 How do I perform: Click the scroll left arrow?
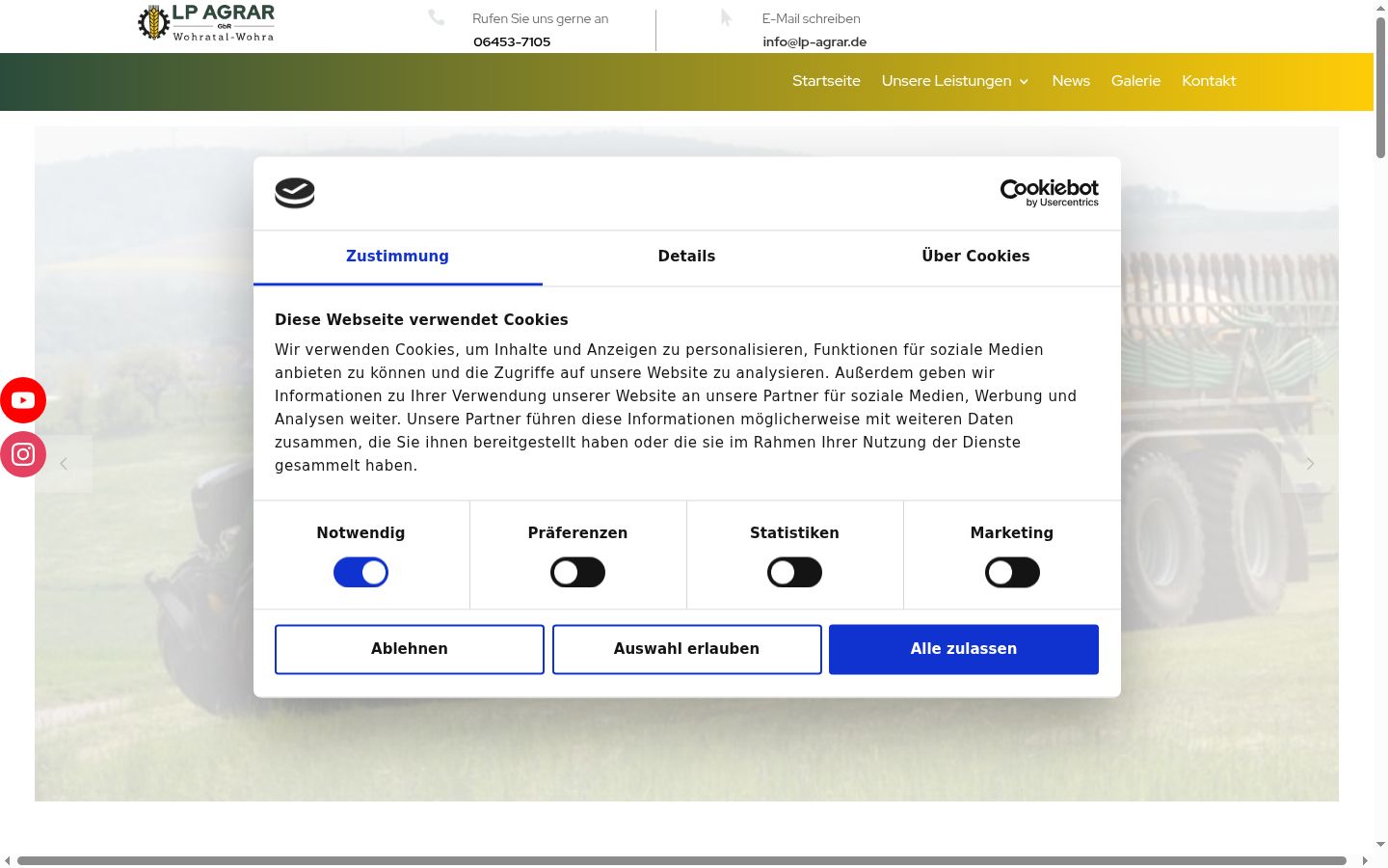click(x=8, y=860)
